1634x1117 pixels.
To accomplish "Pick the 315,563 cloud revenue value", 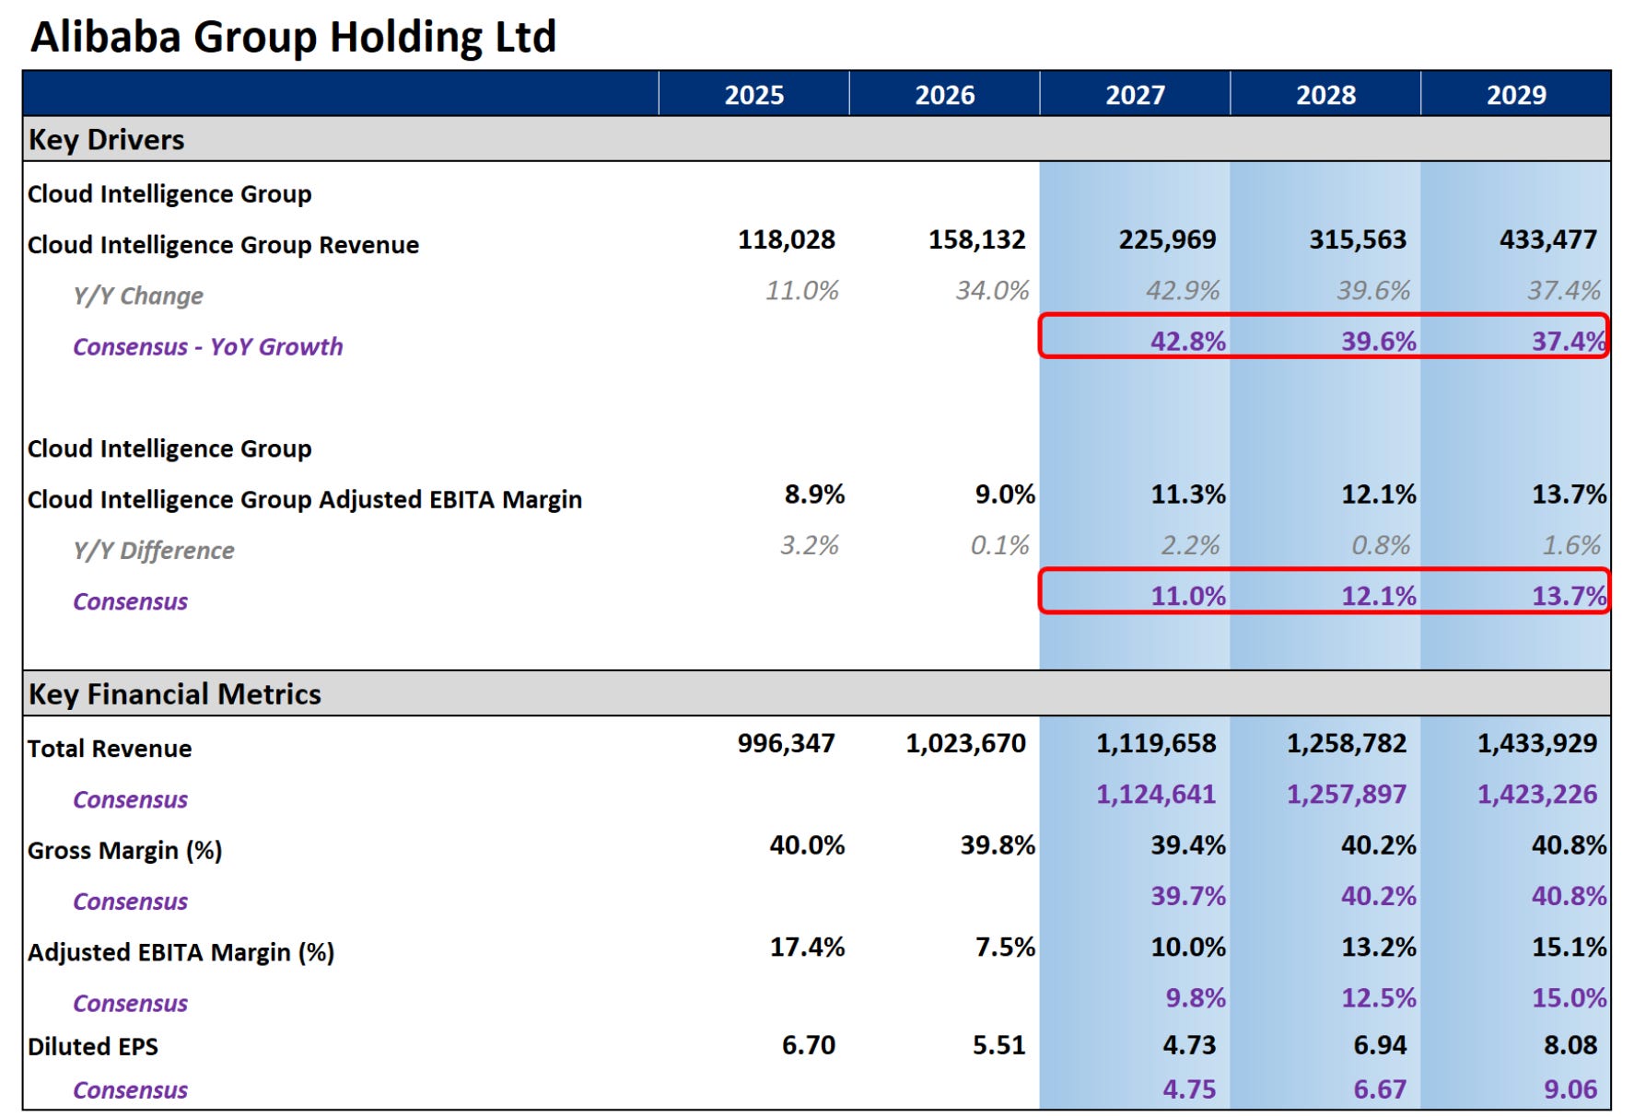I will tap(1359, 239).
